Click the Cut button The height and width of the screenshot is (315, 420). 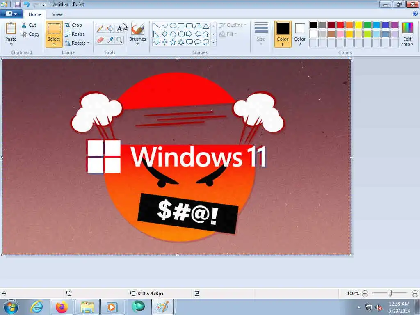(x=29, y=25)
